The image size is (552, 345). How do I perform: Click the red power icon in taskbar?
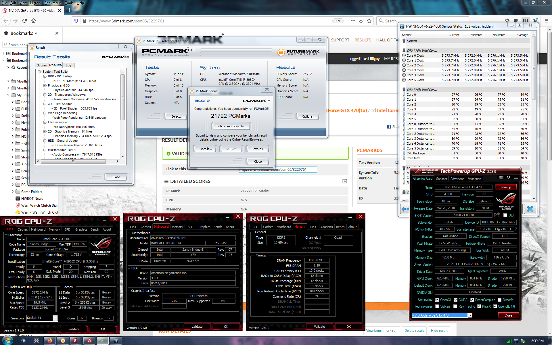[x=89, y=341]
